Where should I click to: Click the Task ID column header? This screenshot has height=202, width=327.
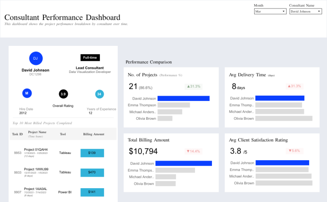point(18,134)
